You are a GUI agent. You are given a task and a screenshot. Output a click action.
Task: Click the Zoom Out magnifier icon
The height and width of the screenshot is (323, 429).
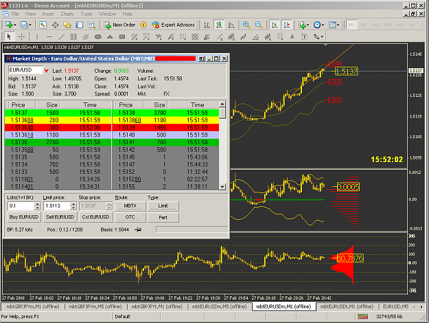(258, 25)
